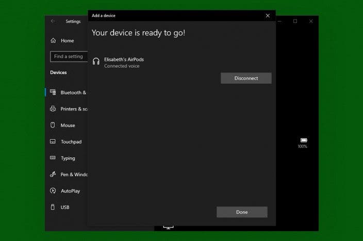Image resolution: width=363 pixels, height=241 pixels.
Task: Select the Bluetooth & devices icon
Action: (x=53, y=92)
